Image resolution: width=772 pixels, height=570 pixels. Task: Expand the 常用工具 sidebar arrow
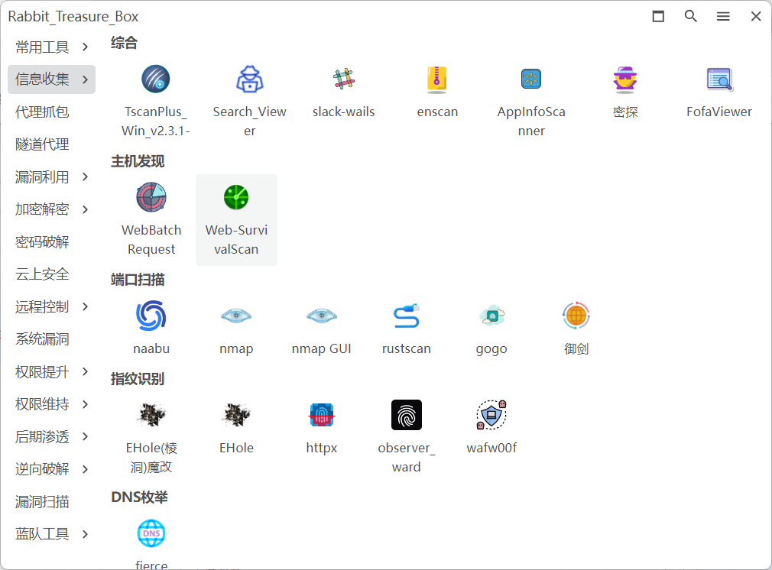point(85,47)
